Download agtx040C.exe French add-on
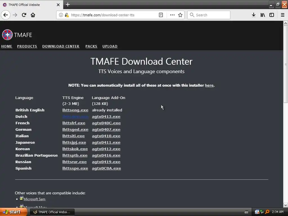The height and width of the screenshot is (216, 288). [x=106, y=123]
